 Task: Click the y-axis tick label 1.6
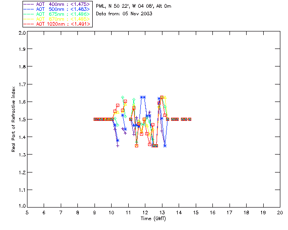pyautogui.click(x=22, y=102)
